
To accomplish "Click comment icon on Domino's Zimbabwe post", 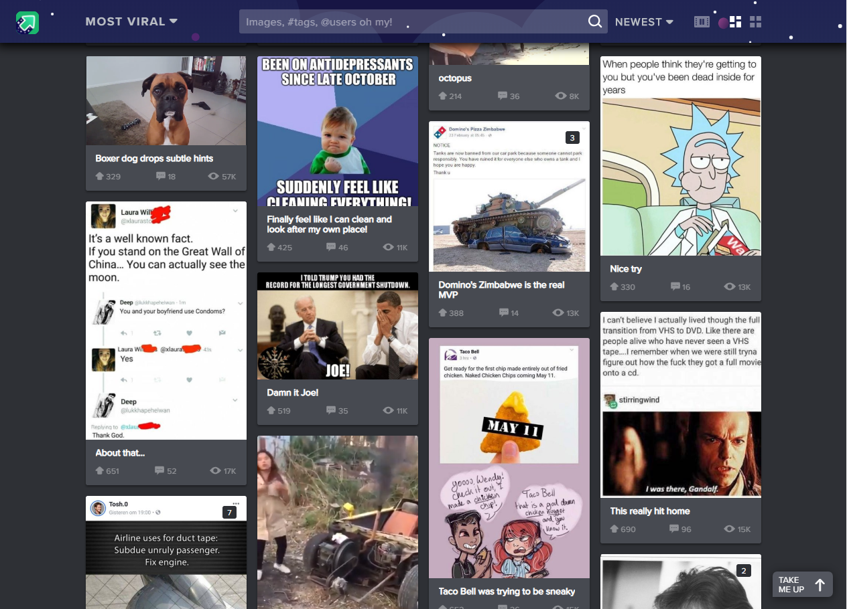I will 503,313.
